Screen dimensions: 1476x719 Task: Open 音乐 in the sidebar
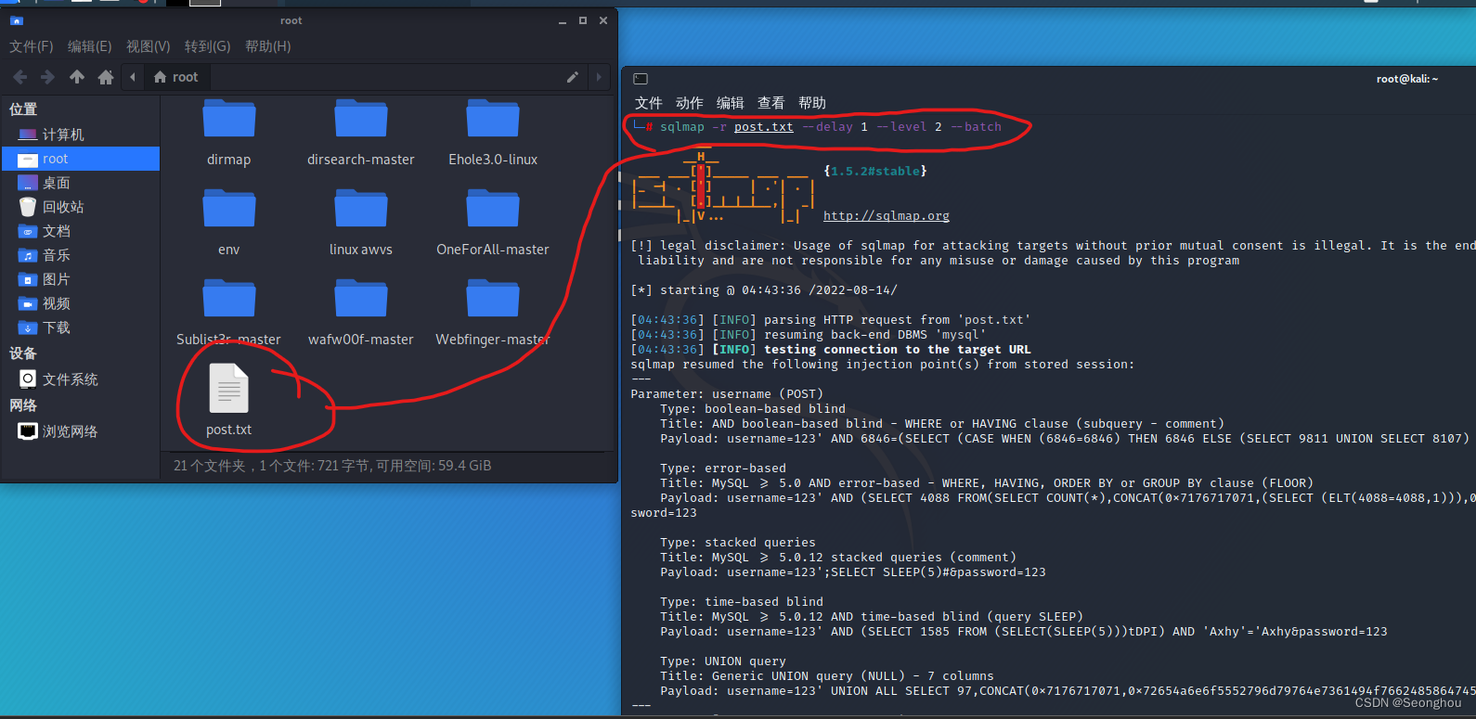[81, 255]
